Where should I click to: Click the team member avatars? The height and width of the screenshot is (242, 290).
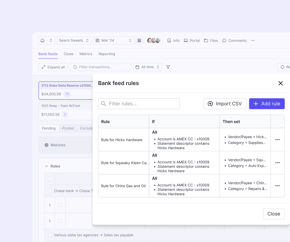coord(153,40)
